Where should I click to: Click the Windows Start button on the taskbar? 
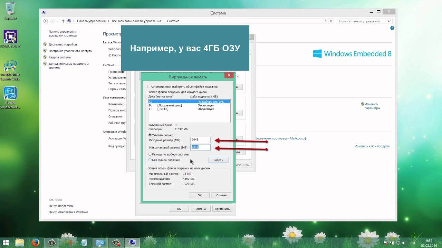click(7, 242)
